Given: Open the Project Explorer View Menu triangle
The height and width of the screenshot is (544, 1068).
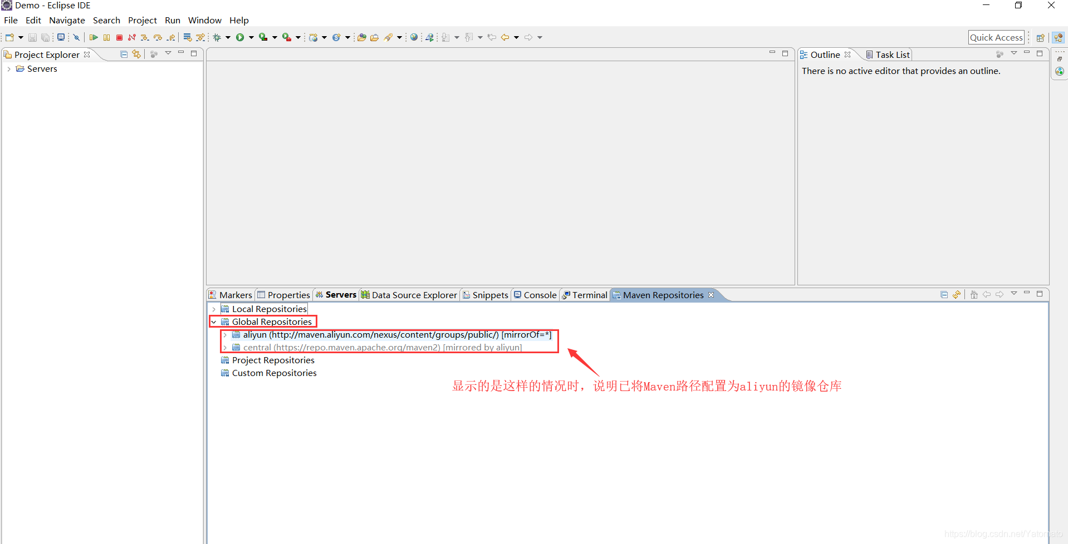Looking at the screenshot, I should click(168, 53).
